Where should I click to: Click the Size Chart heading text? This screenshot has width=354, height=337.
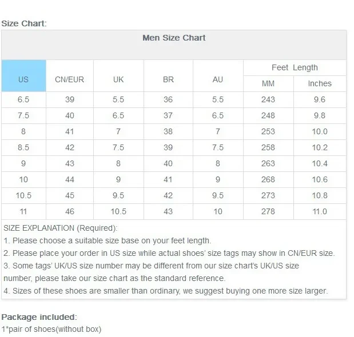pos(24,23)
